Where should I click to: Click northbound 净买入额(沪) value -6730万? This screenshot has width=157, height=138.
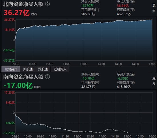(87, 6)
